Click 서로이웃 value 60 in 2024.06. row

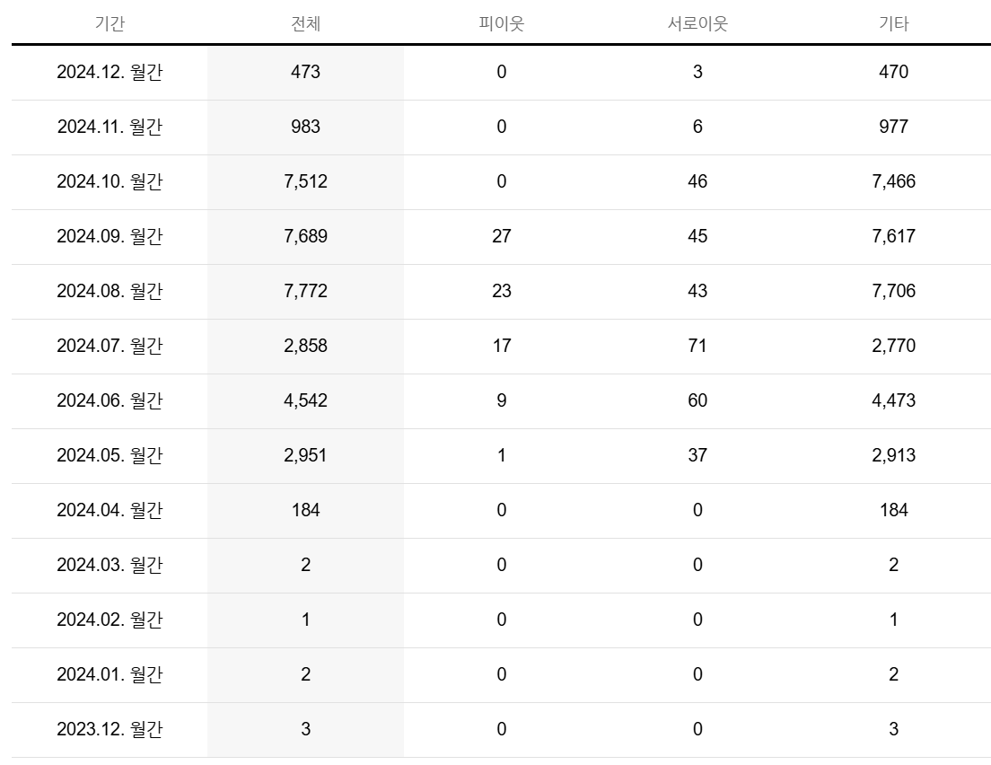pyautogui.click(x=697, y=400)
